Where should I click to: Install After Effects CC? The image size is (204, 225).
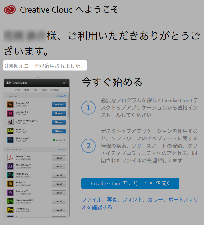59,167
